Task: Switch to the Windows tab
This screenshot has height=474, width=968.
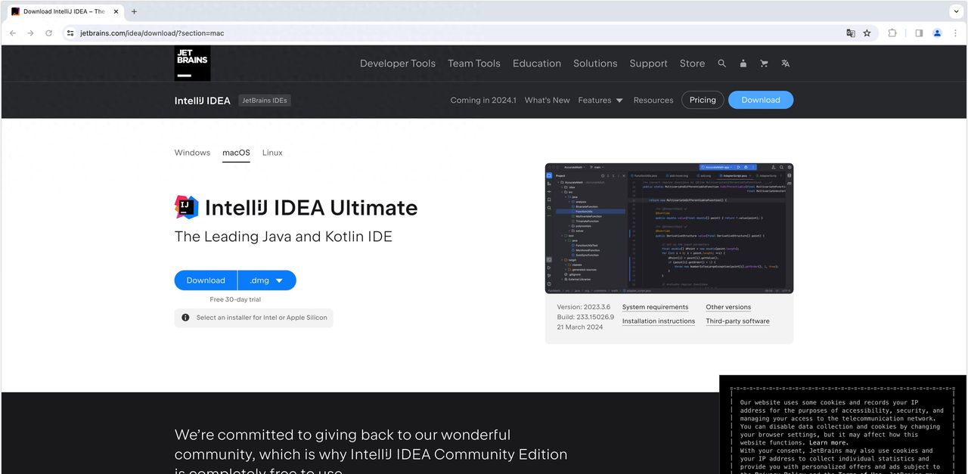Action: pyautogui.click(x=192, y=153)
